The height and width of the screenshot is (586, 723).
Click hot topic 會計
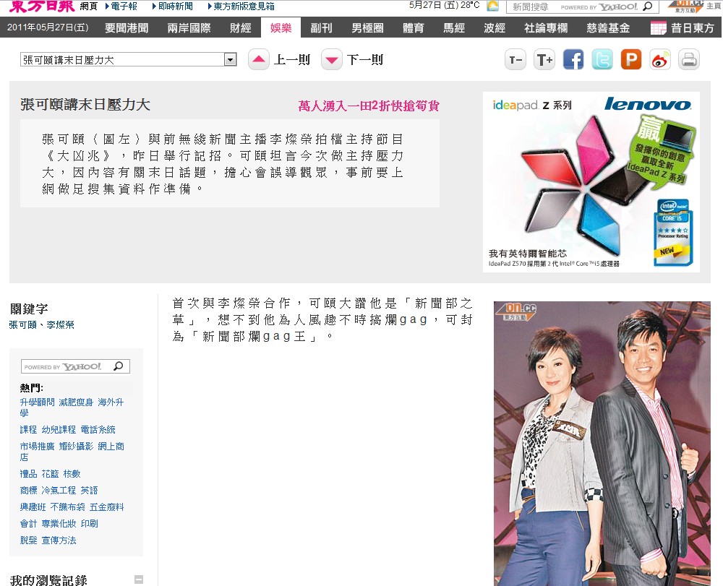point(29,524)
